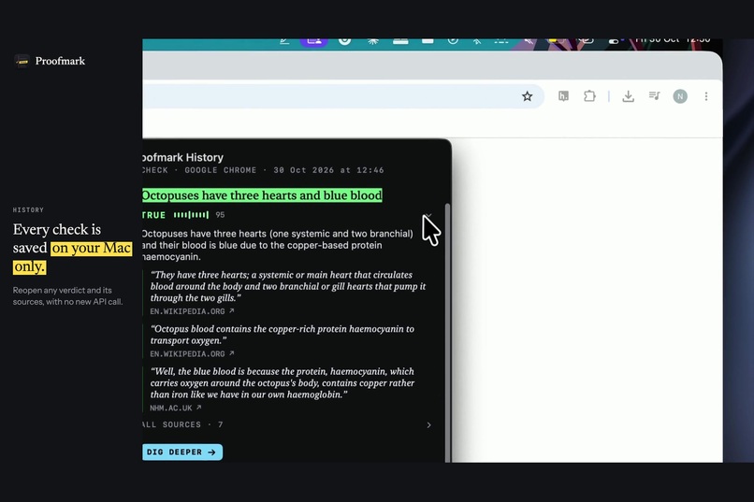754x502 pixels.
Task: Click the HISTORY section label
Action: pos(28,210)
